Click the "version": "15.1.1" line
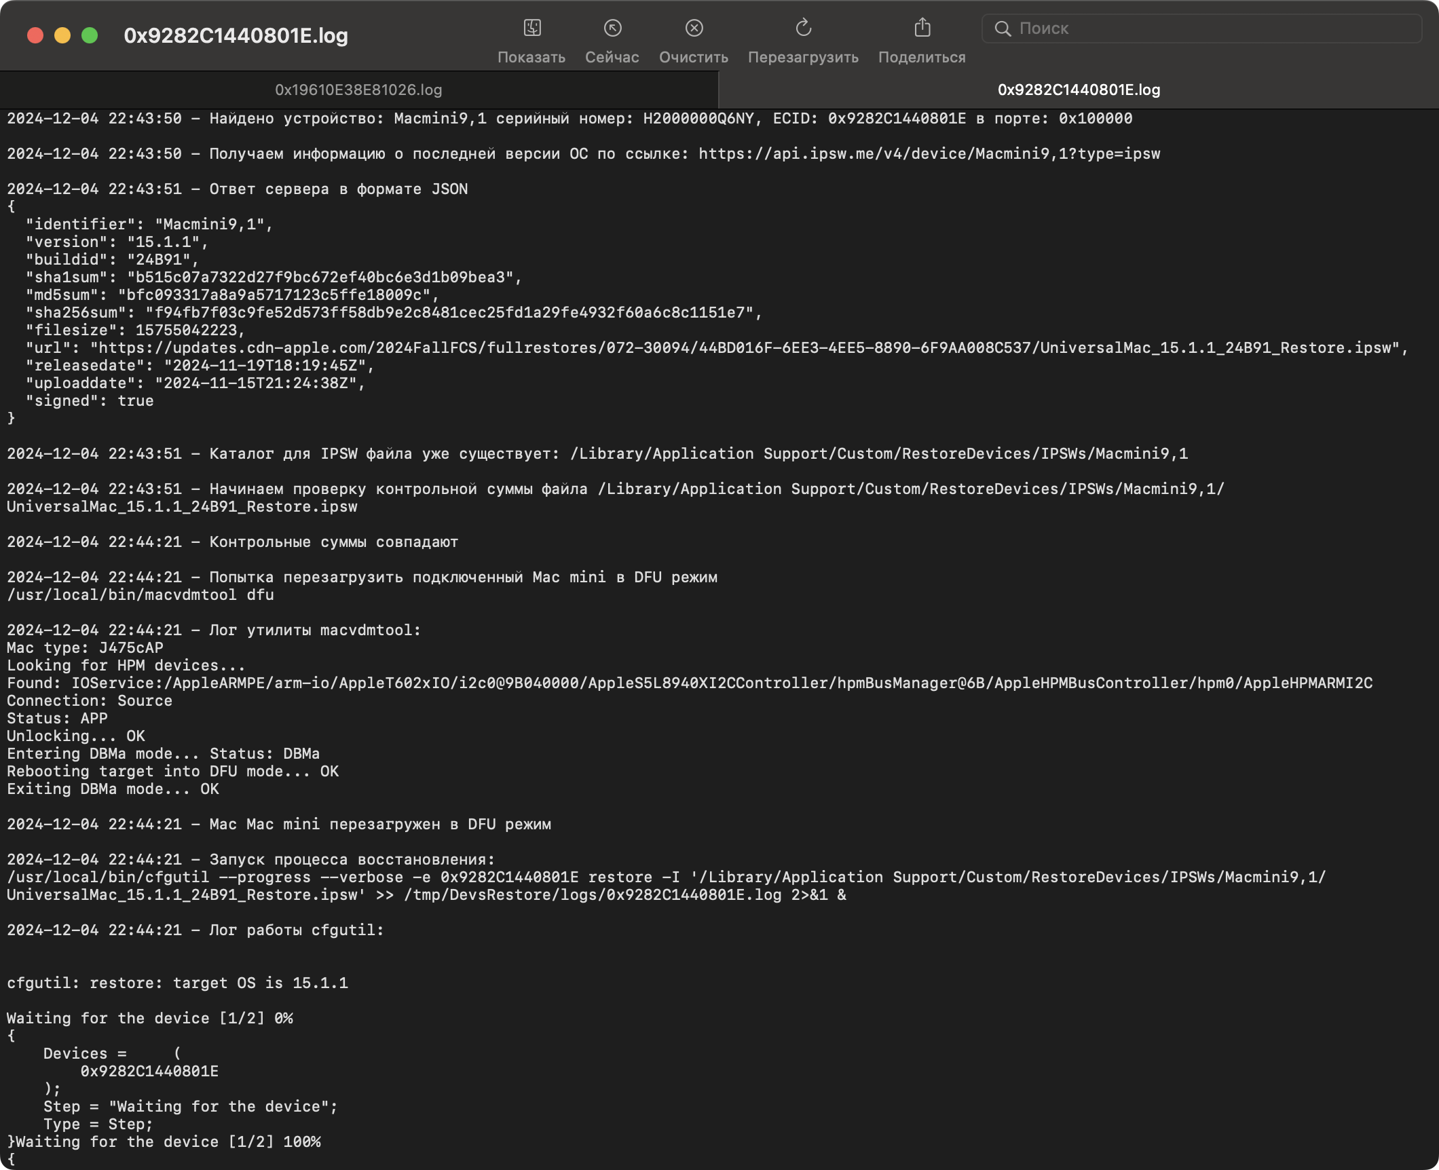Image resolution: width=1439 pixels, height=1170 pixels. coord(117,242)
